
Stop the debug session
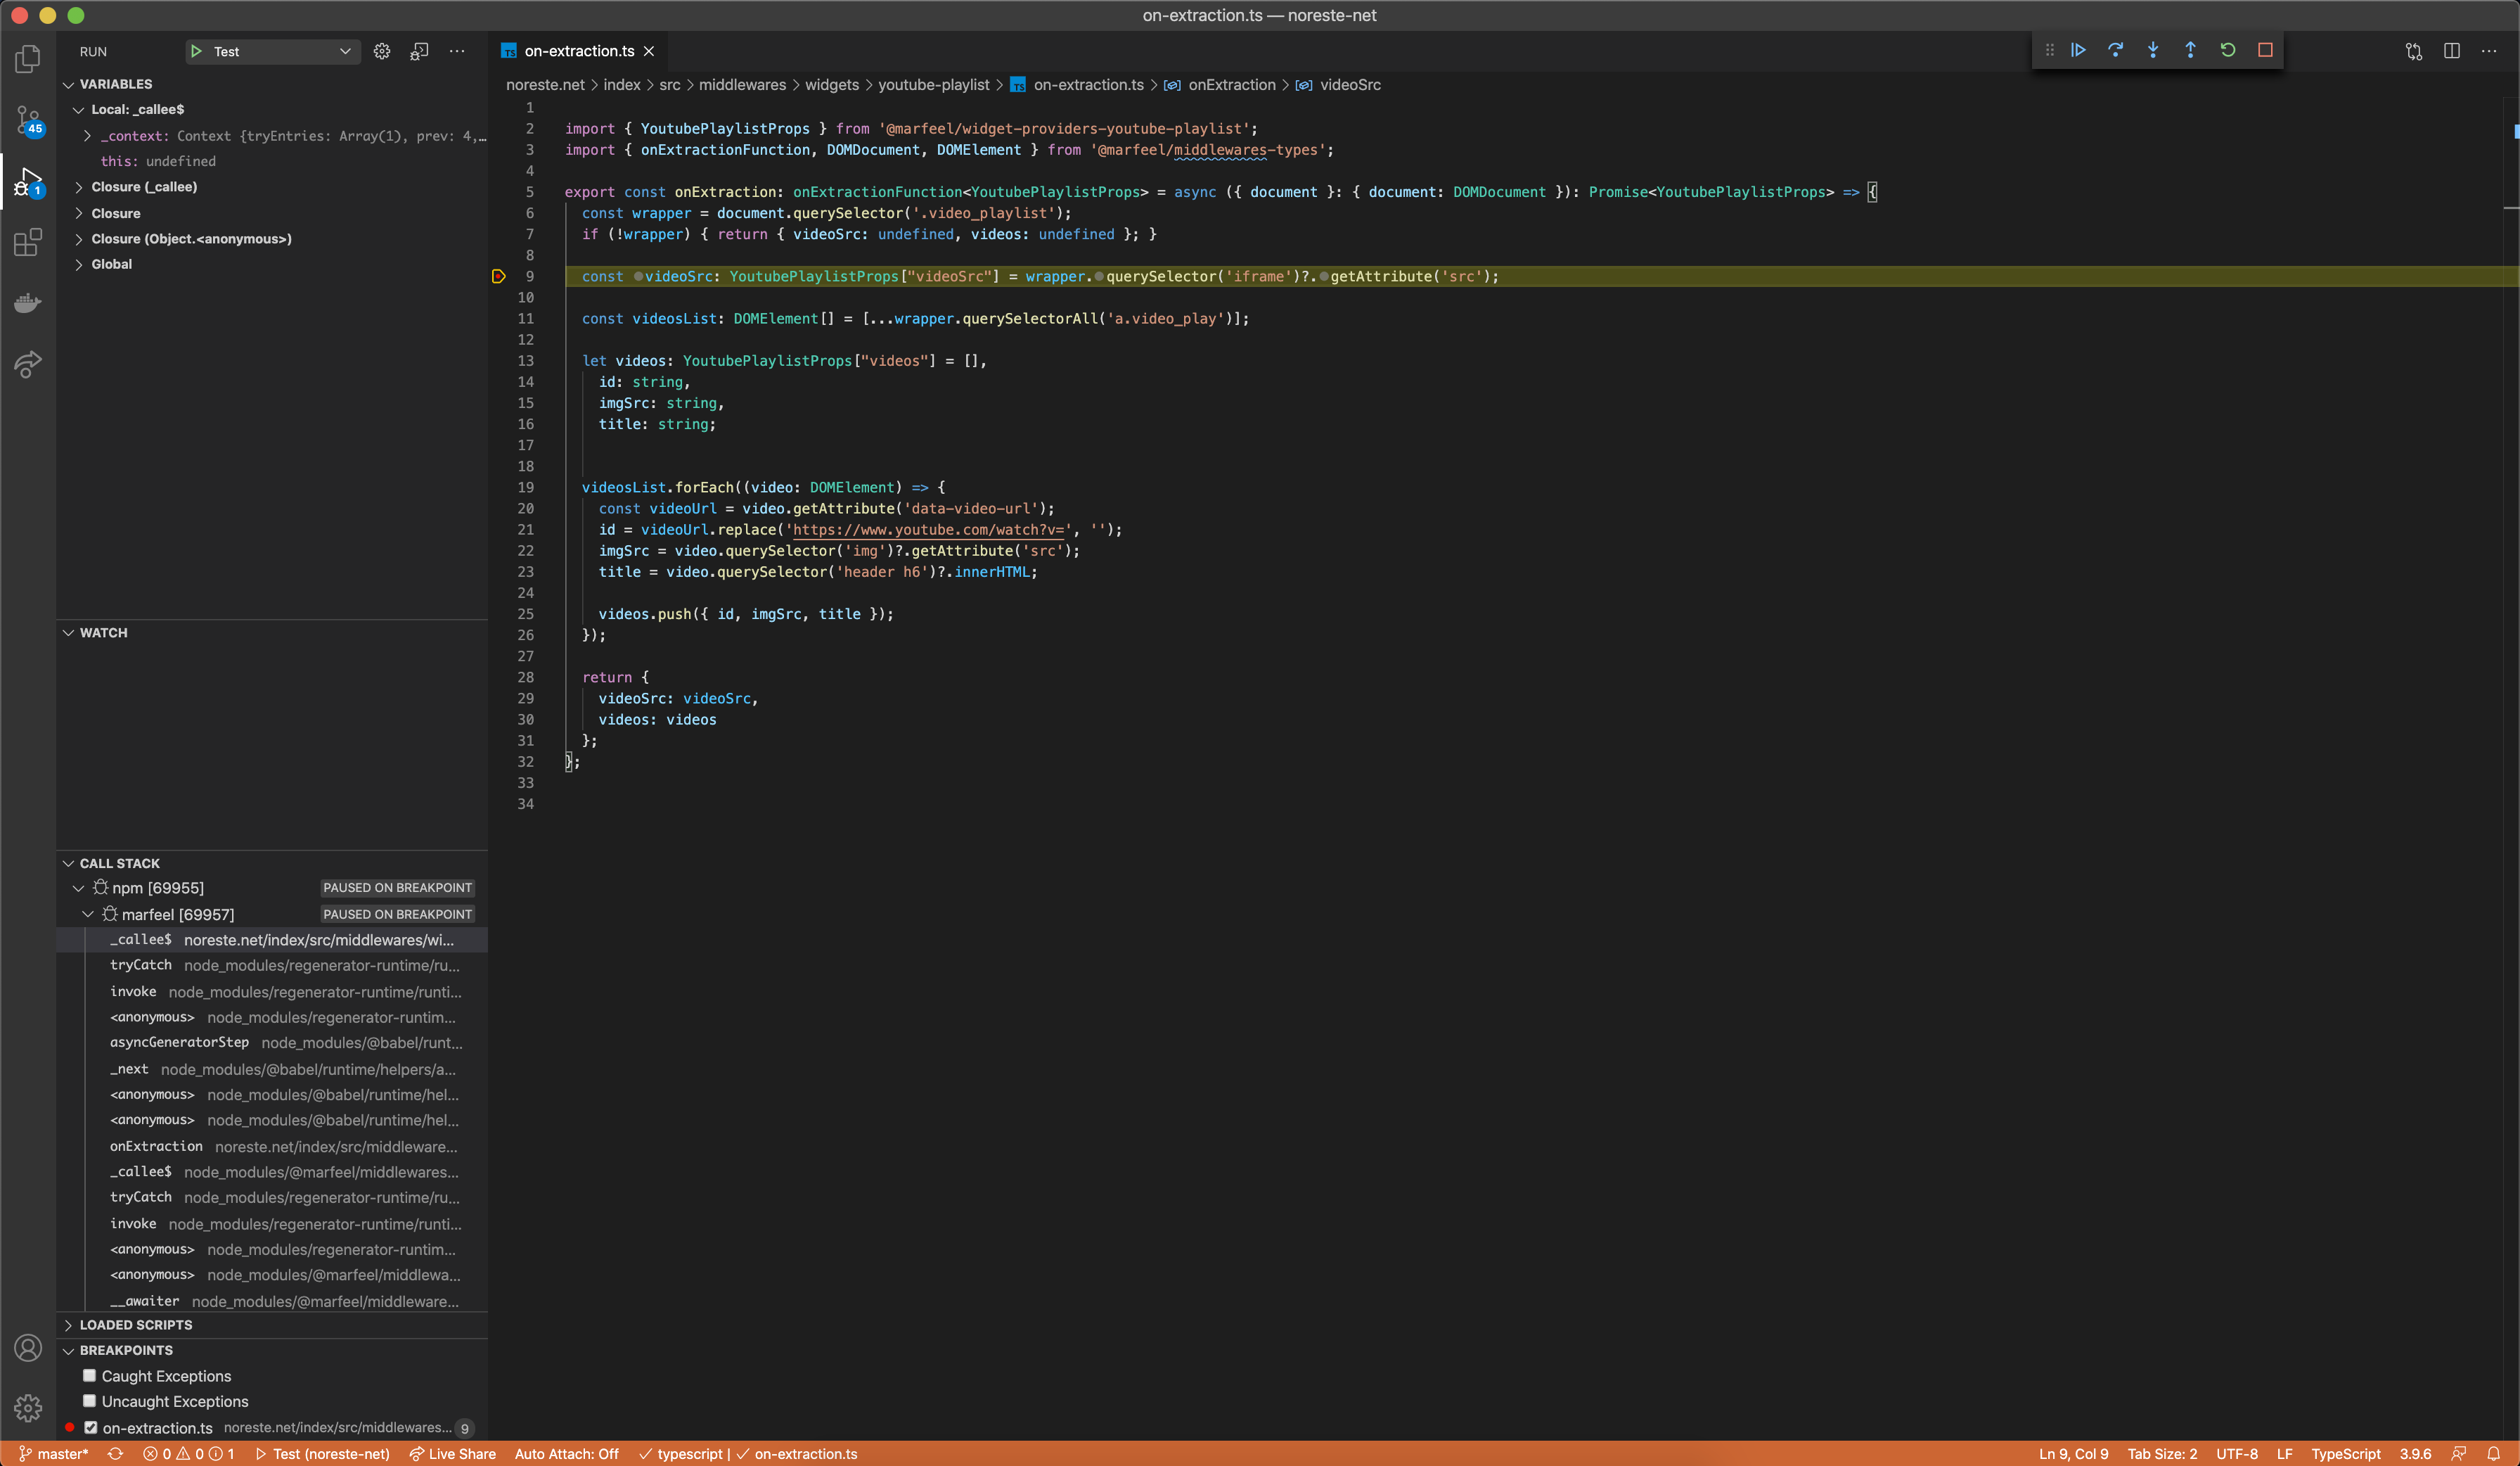click(x=2266, y=50)
